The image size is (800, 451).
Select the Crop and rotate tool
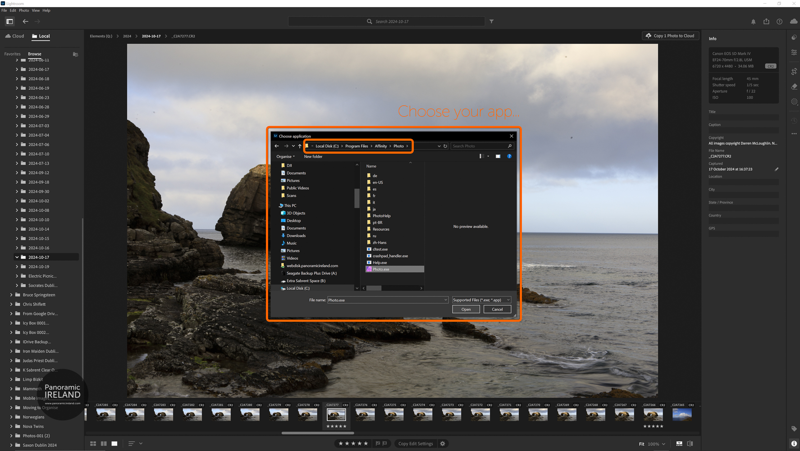pos(794,72)
